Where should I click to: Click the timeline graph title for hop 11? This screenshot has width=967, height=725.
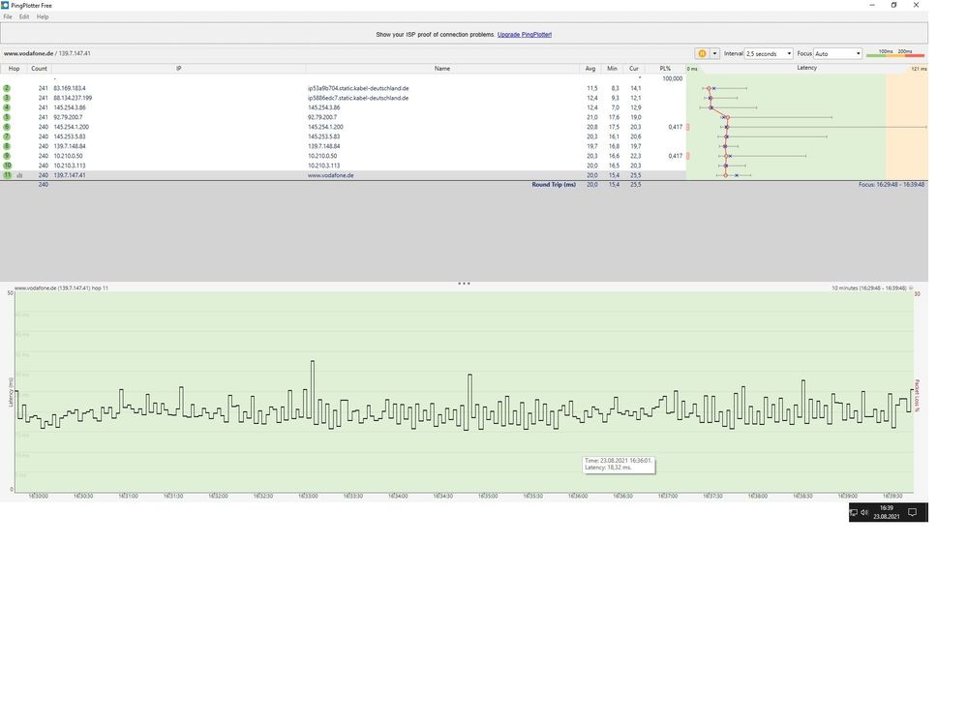(x=61, y=287)
